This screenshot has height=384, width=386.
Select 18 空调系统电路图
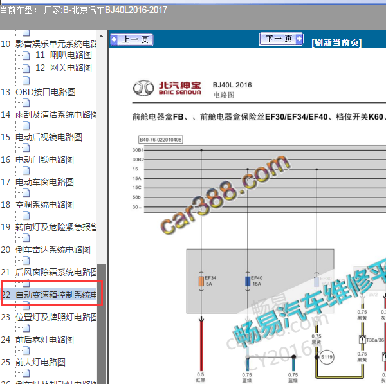pos(37,205)
